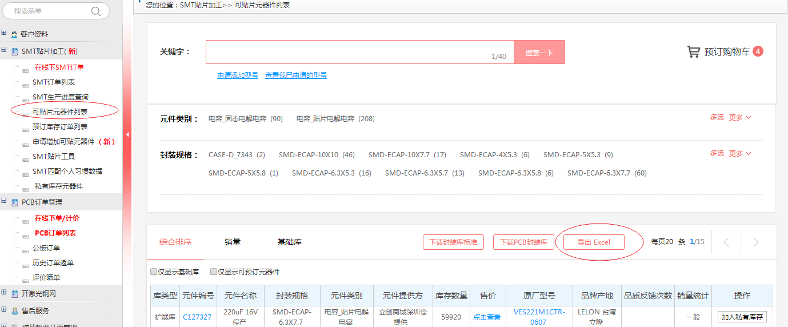This screenshot has height=327, width=788.
Task: Switch to 销量 sort tab
Action: (x=233, y=242)
